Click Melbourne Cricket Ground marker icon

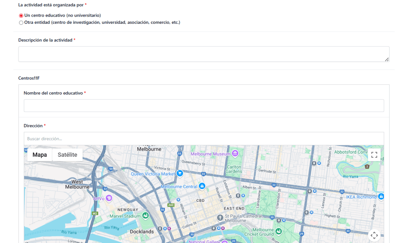coord(278,231)
